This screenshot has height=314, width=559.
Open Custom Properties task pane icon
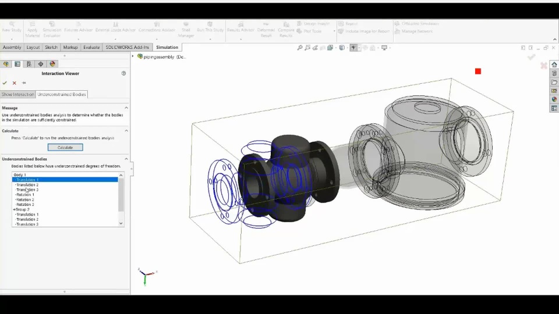coord(554,108)
